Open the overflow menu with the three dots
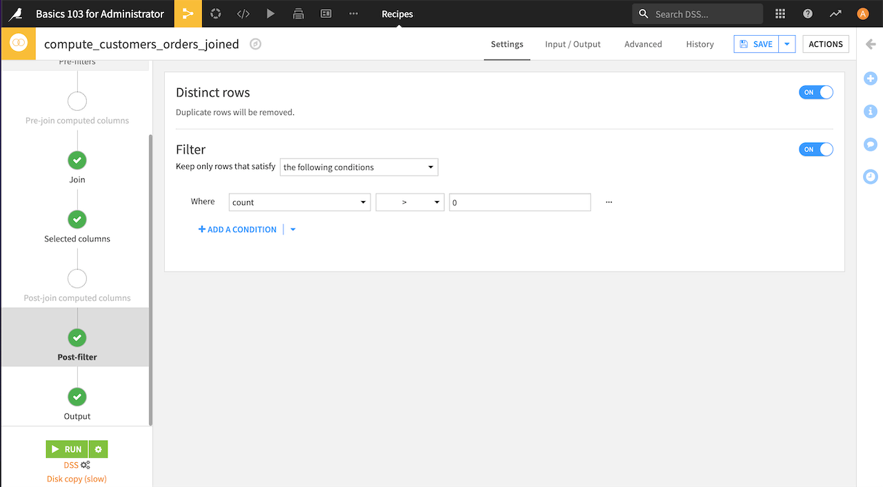This screenshot has height=487, width=883. coord(608,201)
